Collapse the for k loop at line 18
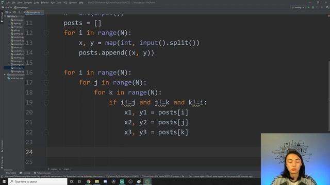Screen dimensions: 330x185 point(46,92)
